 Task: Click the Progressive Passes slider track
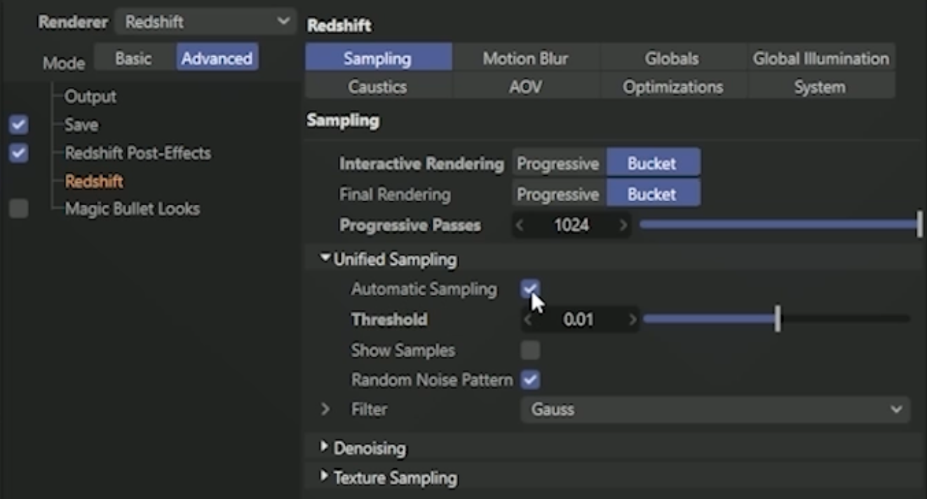(780, 225)
